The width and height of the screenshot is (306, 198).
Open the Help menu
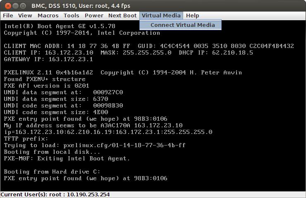[192, 16]
